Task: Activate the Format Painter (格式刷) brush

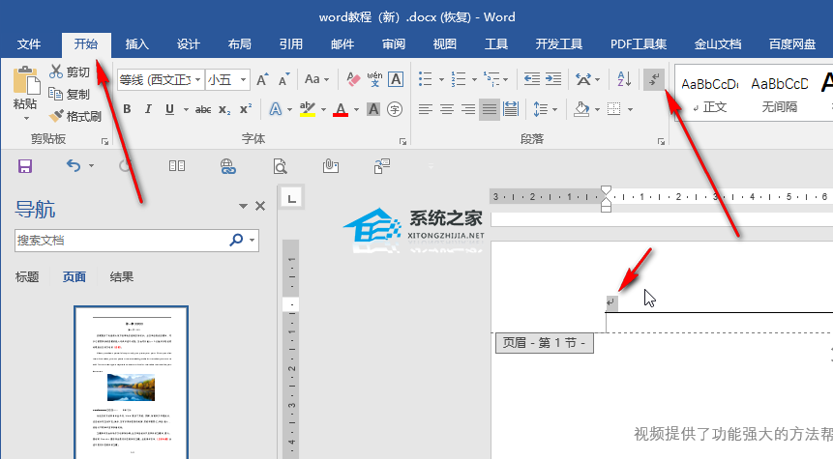Action: click(74, 116)
